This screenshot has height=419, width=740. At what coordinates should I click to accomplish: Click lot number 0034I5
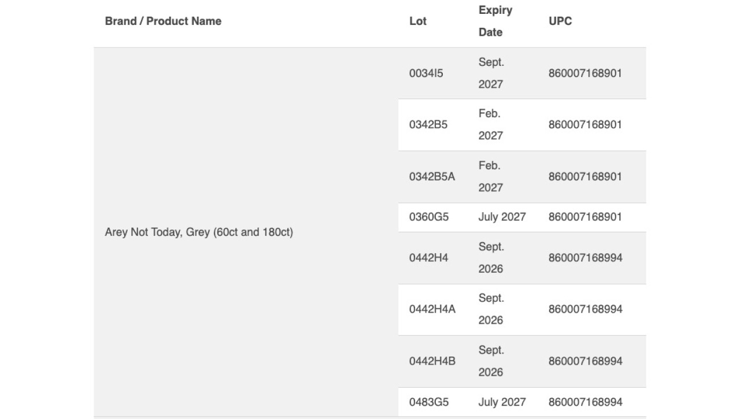click(426, 73)
